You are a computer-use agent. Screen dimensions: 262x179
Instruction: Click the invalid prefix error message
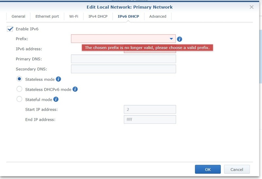(x=147, y=47)
